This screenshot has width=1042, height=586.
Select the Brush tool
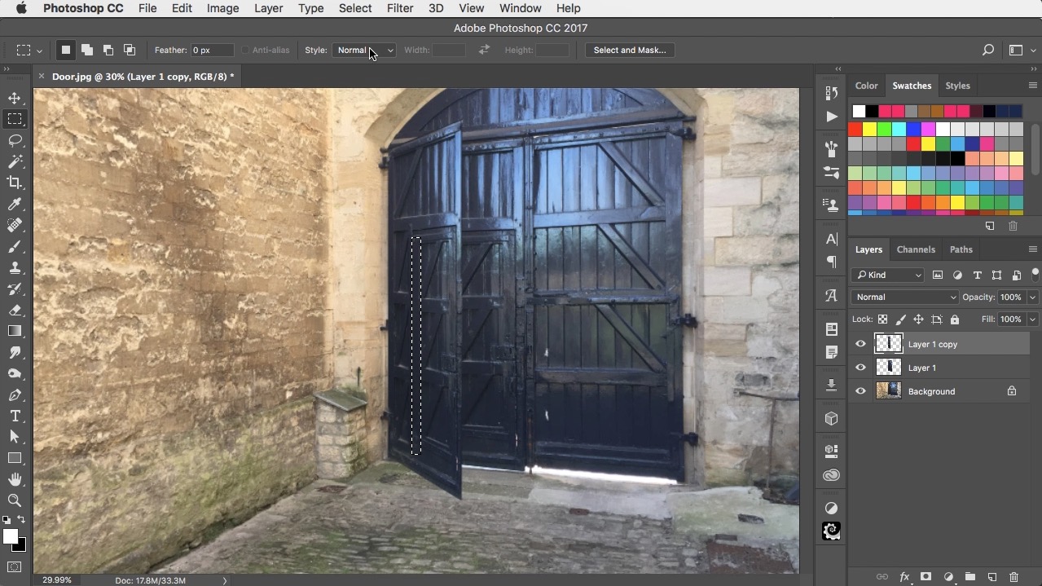15,246
